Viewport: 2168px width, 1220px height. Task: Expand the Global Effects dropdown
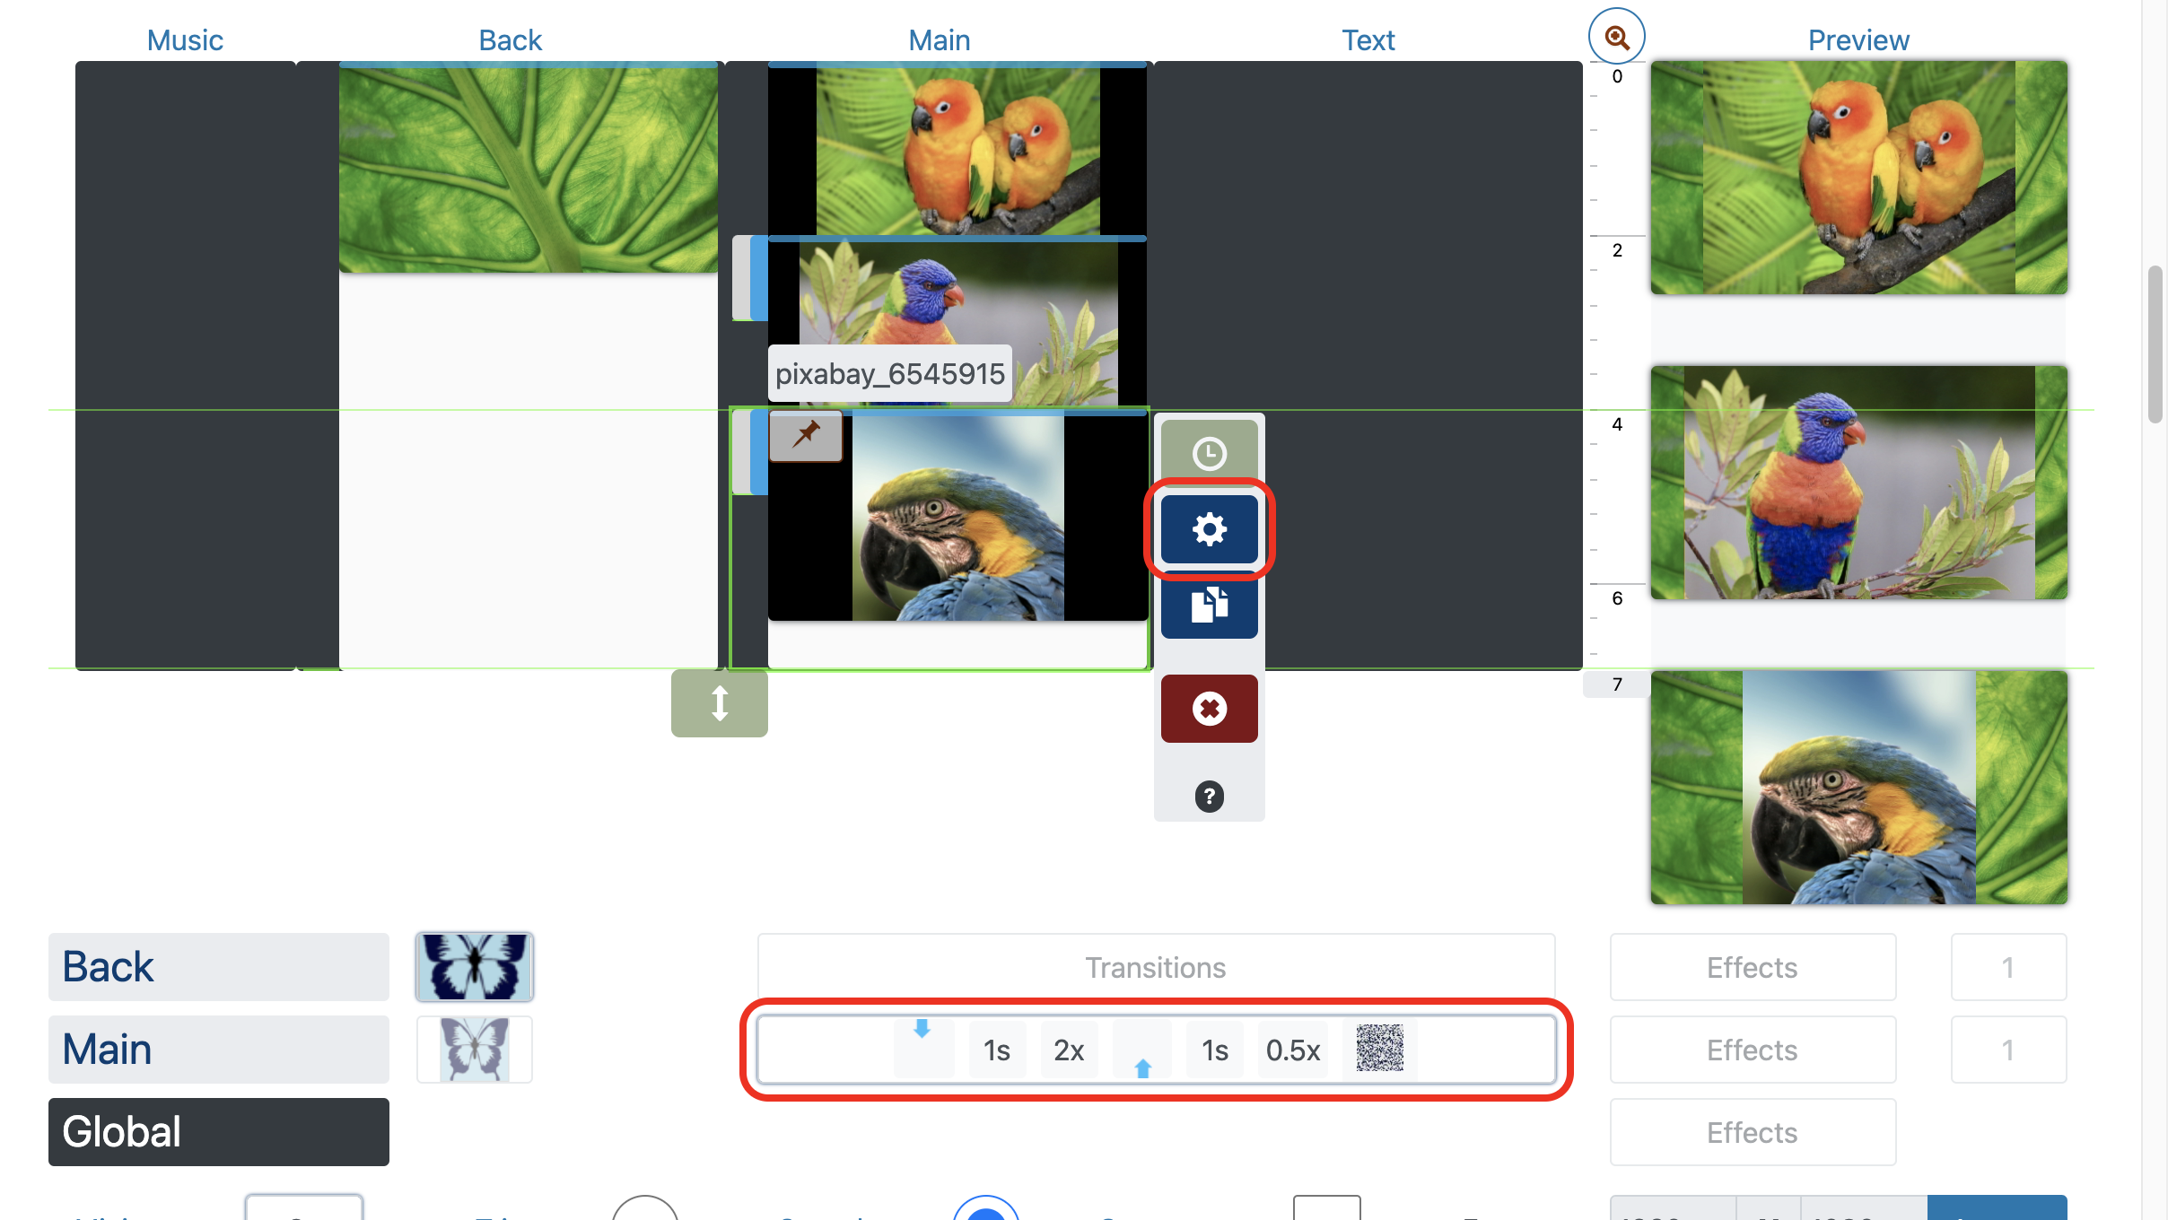coord(1754,1130)
